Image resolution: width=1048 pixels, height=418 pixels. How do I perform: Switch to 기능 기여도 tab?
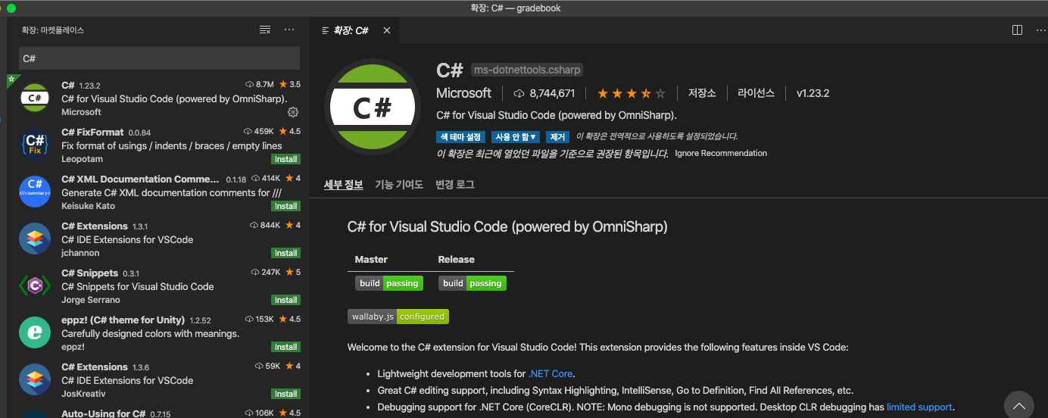pyautogui.click(x=398, y=184)
